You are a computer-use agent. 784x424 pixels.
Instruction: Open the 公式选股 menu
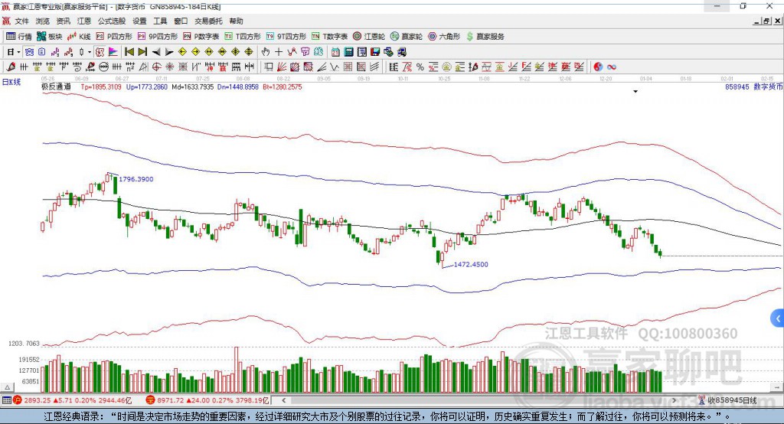click(112, 21)
